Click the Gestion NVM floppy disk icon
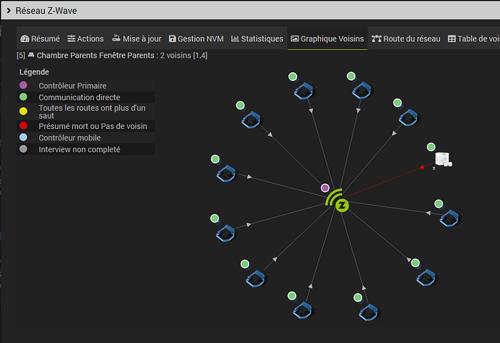This screenshot has height=343, width=500. [x=172, y=39]
